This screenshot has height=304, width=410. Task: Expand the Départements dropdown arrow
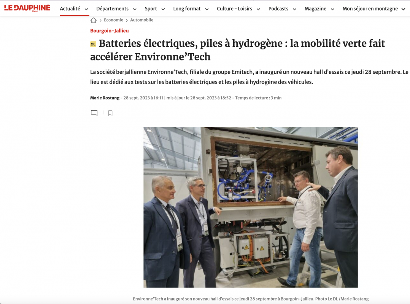[135, 9]
